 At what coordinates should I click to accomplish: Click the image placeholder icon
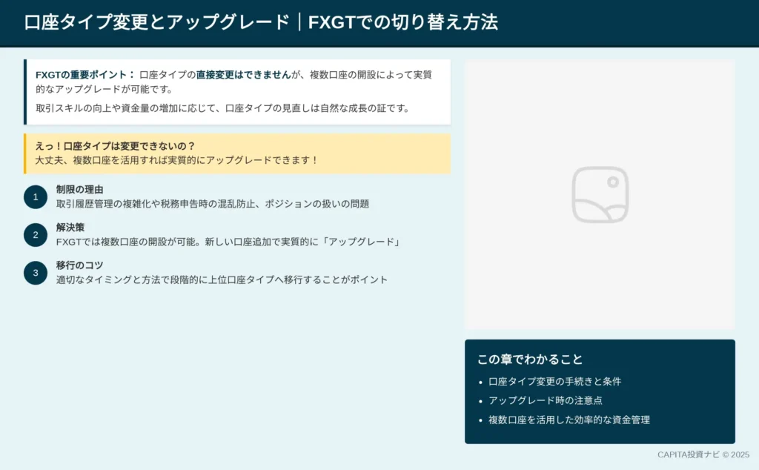pyautogui.click(x=600, y=194)
